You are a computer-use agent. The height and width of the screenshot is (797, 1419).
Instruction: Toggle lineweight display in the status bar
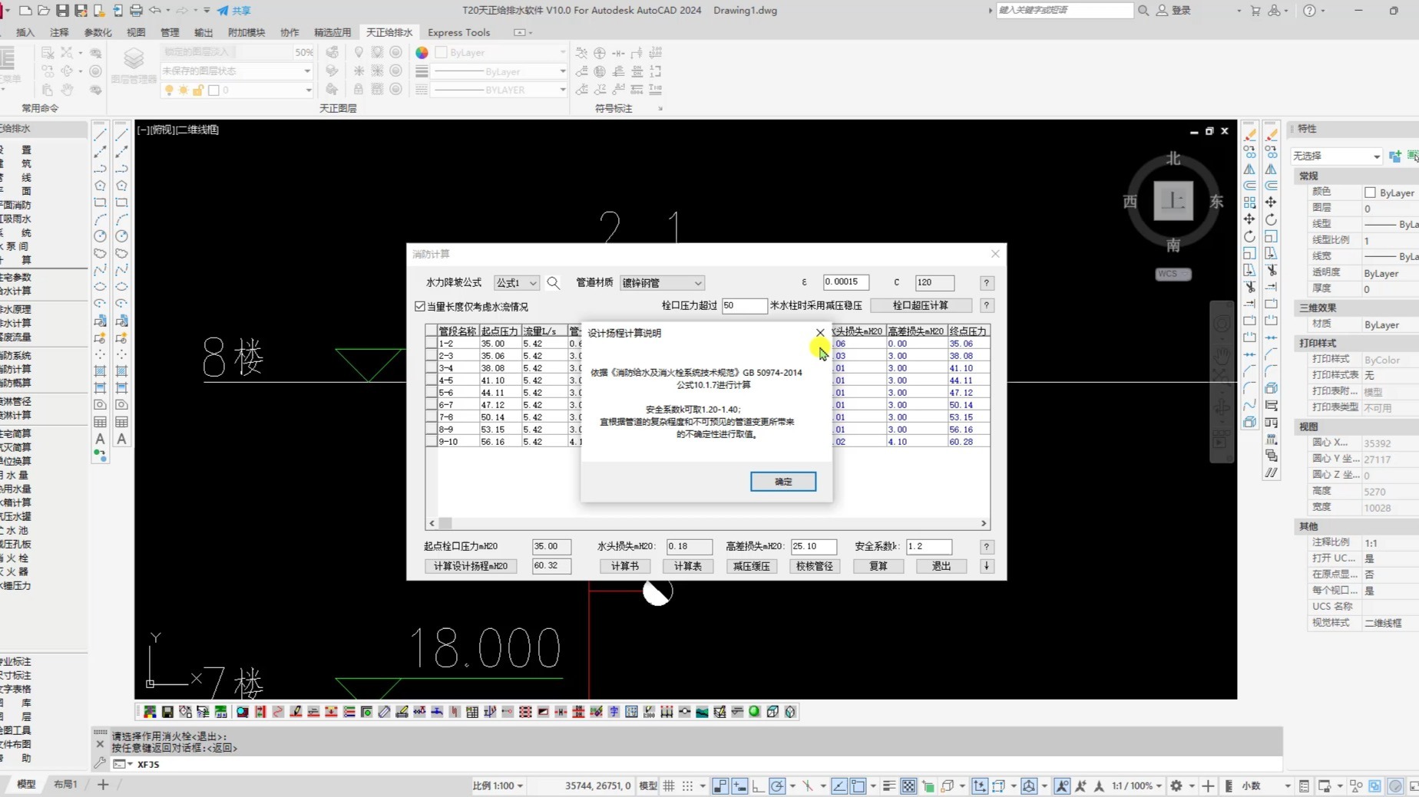coord(888,785)
